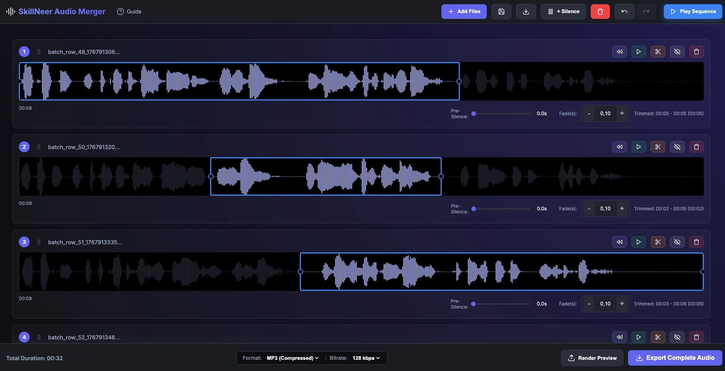
Task: Insert silence using the + Silence tool
Action: [x=563, y=12]
